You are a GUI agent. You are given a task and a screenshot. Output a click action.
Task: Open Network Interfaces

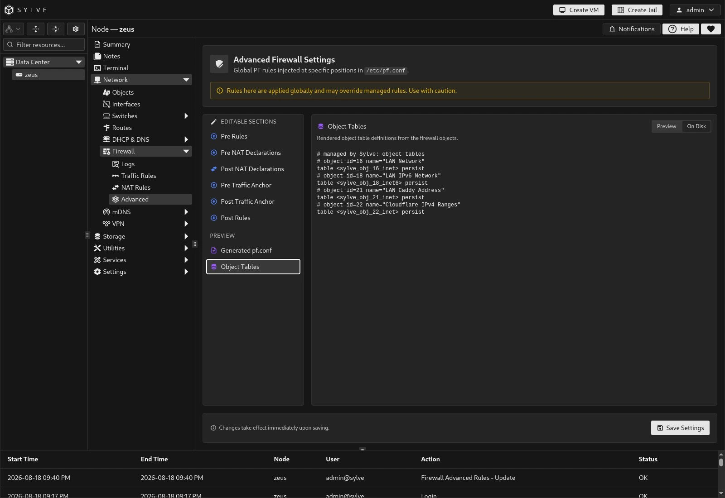126,104
